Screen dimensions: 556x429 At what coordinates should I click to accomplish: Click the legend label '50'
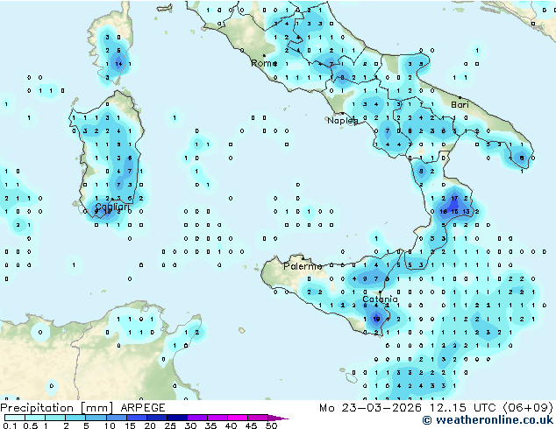coord(272,425)
